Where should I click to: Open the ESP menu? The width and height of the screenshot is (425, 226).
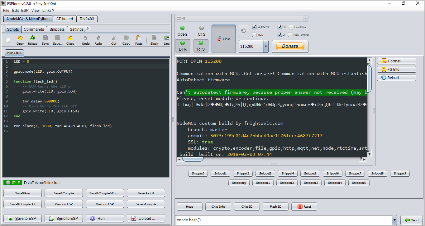(25, 10)
